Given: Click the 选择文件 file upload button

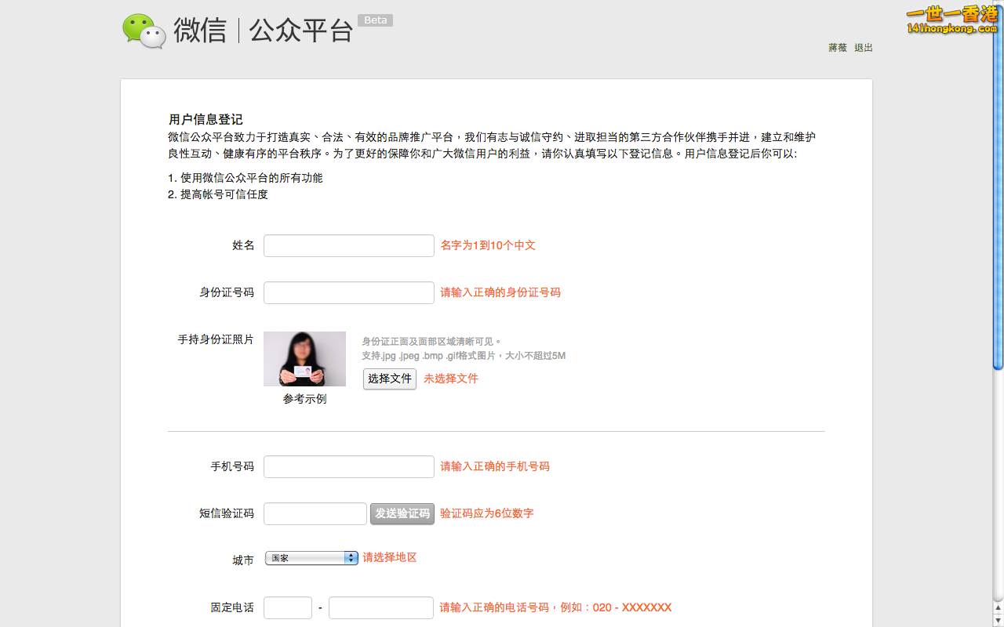Looking at the screenshot, I should tap(390, 379).
